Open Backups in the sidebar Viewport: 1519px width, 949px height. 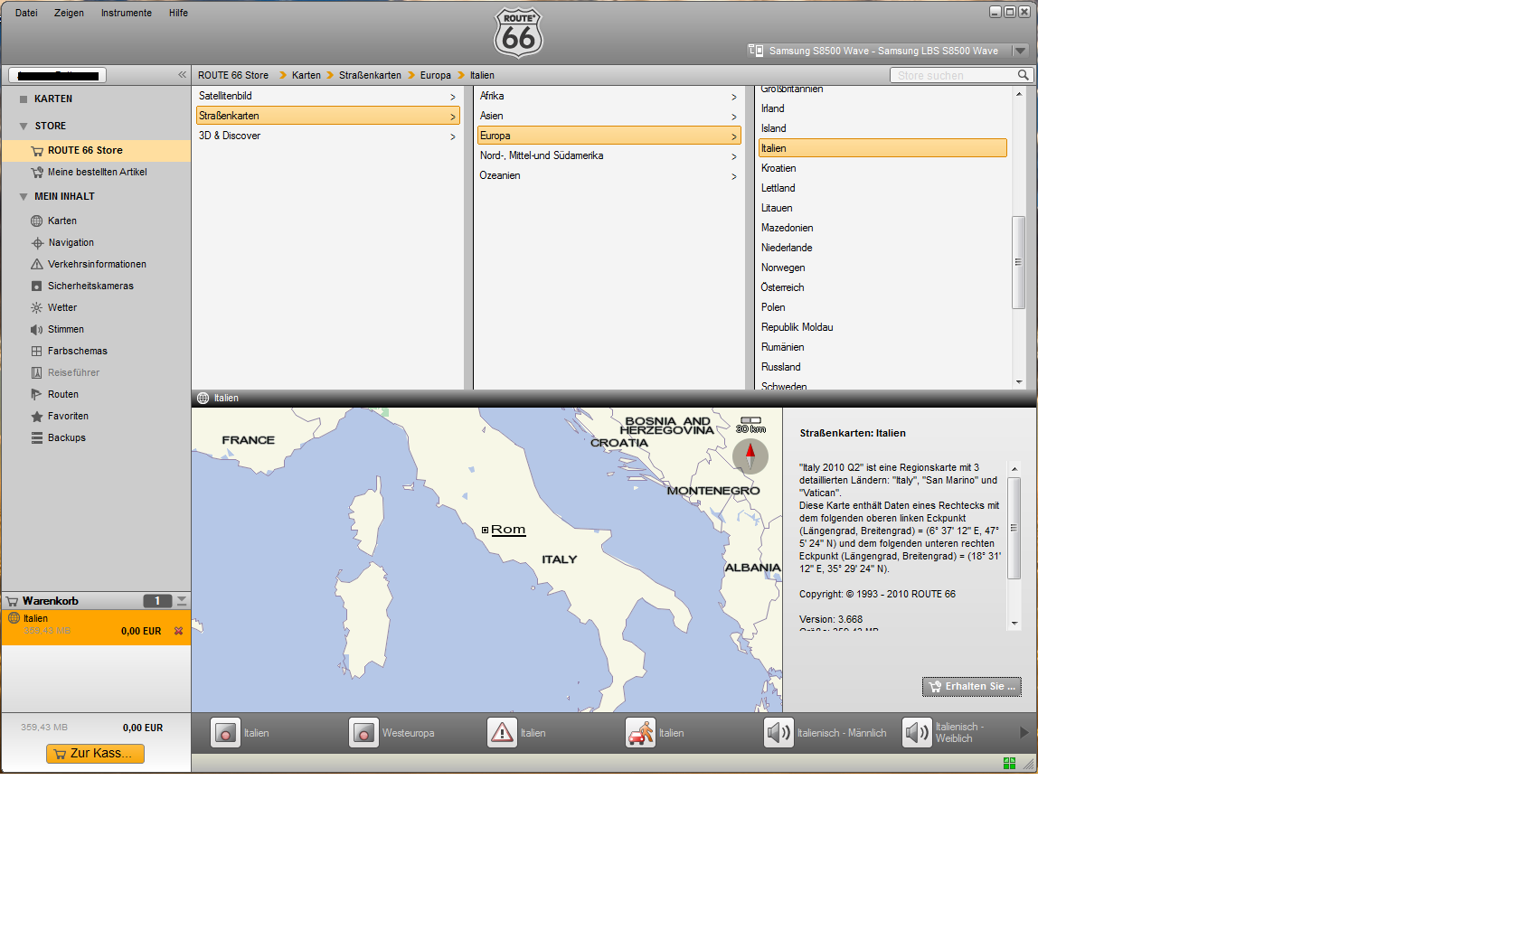click(67, 437)
